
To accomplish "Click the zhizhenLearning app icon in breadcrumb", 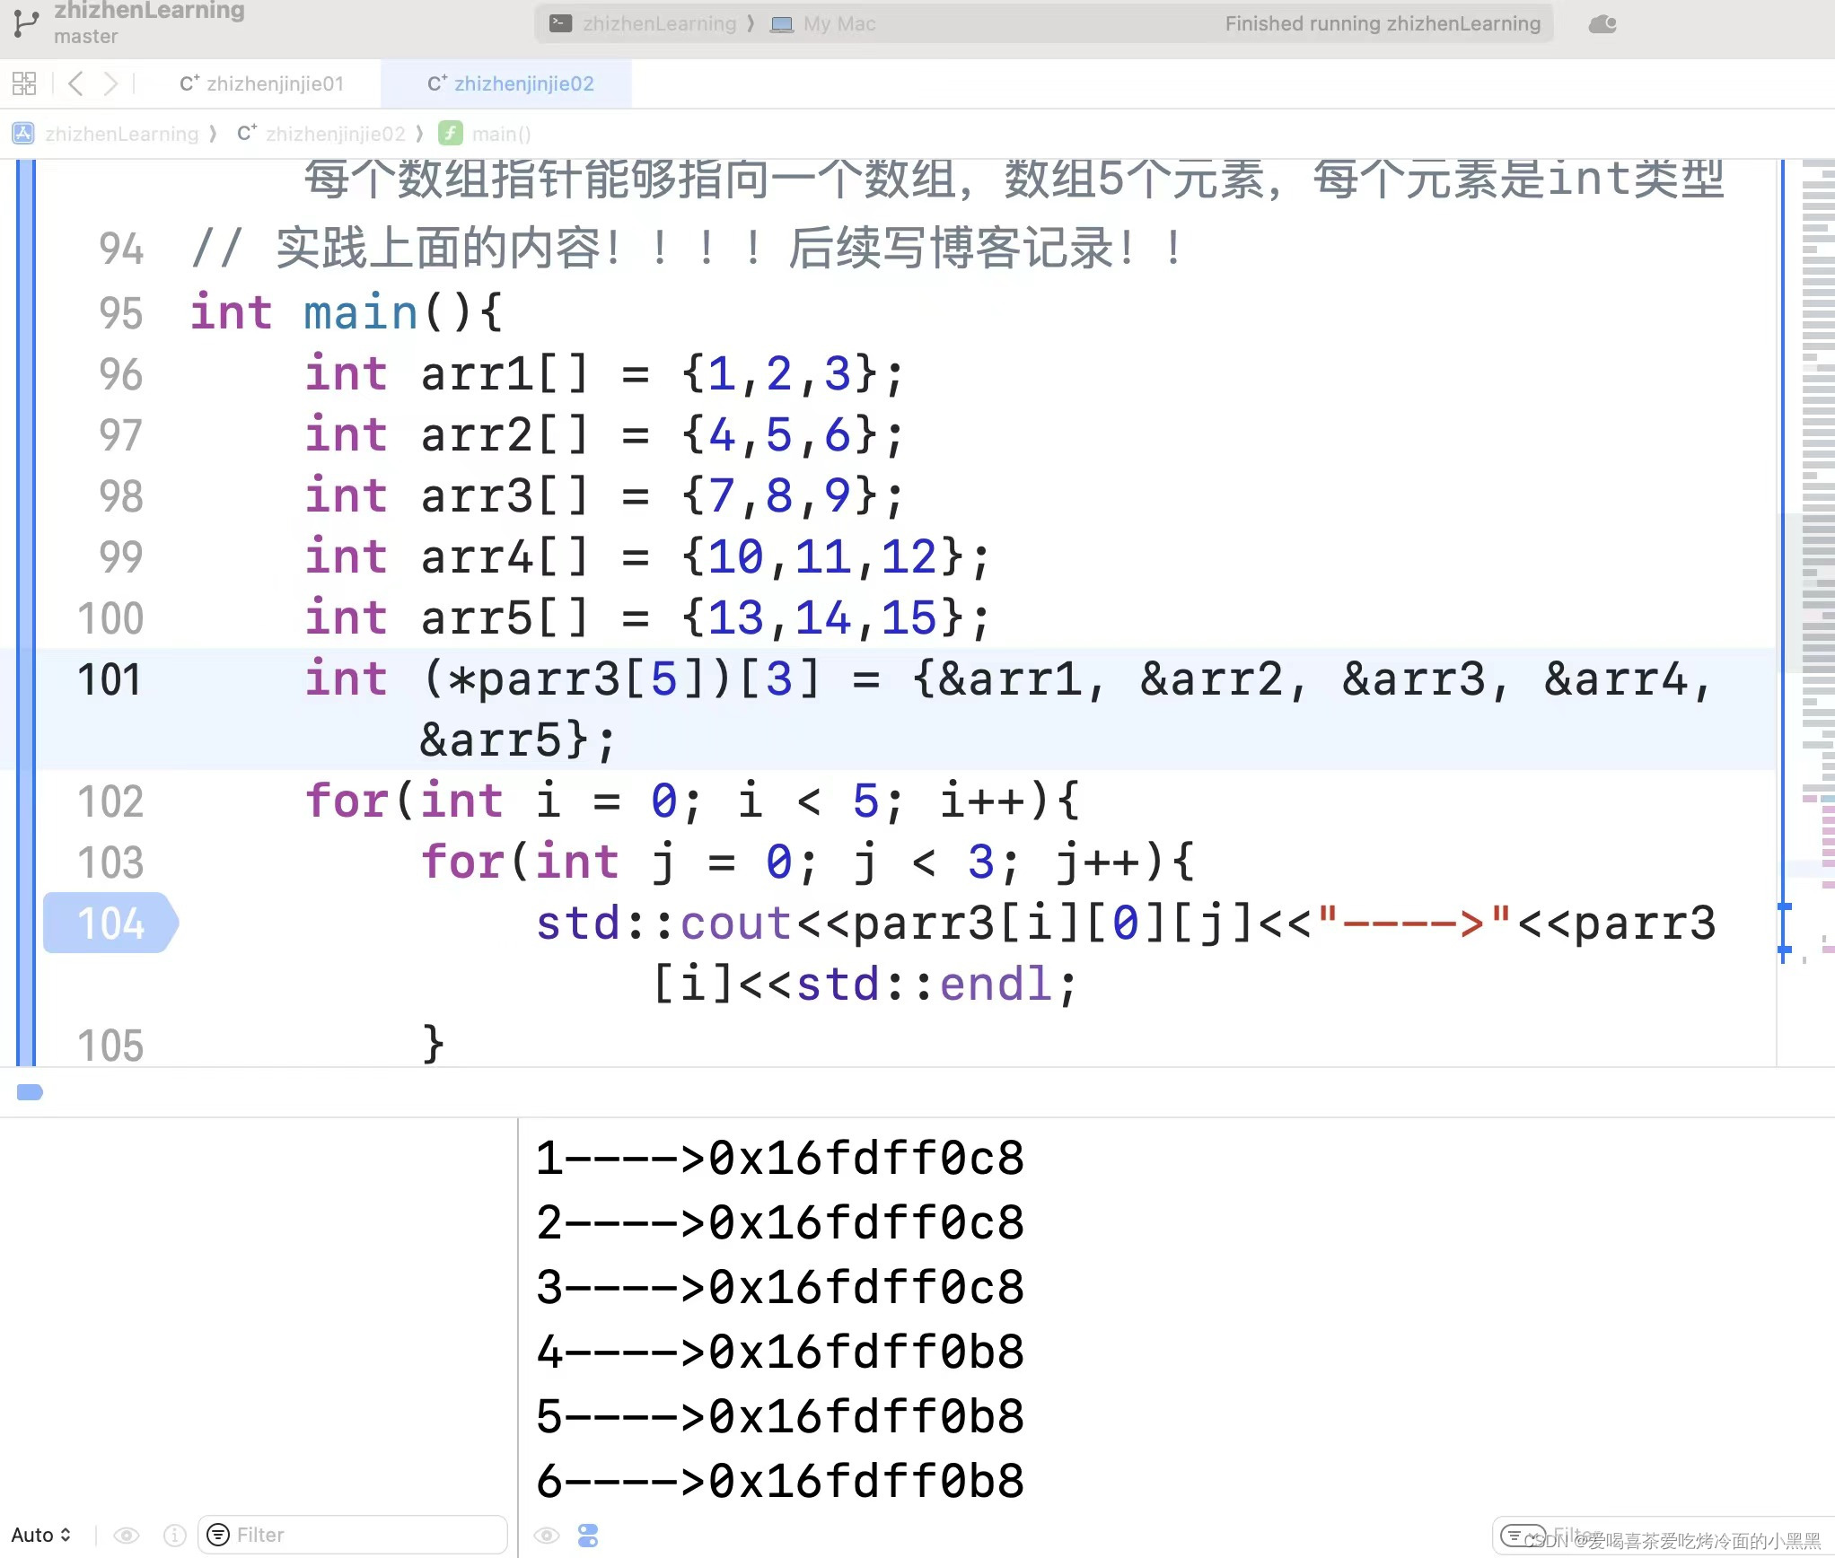I will click(23, 134).
